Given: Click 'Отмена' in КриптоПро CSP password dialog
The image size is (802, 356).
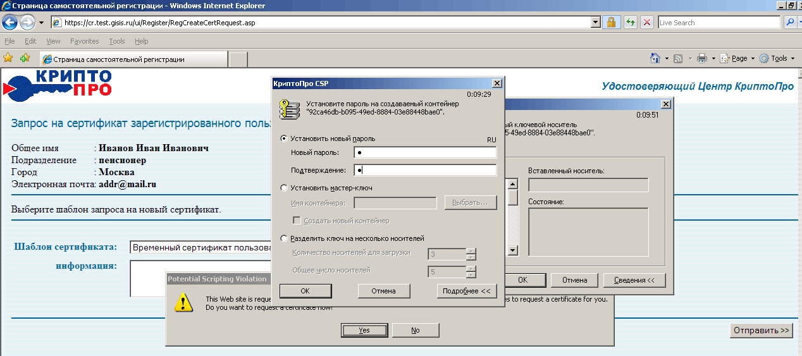Looking at the screenshot, I should coord(384,291).
